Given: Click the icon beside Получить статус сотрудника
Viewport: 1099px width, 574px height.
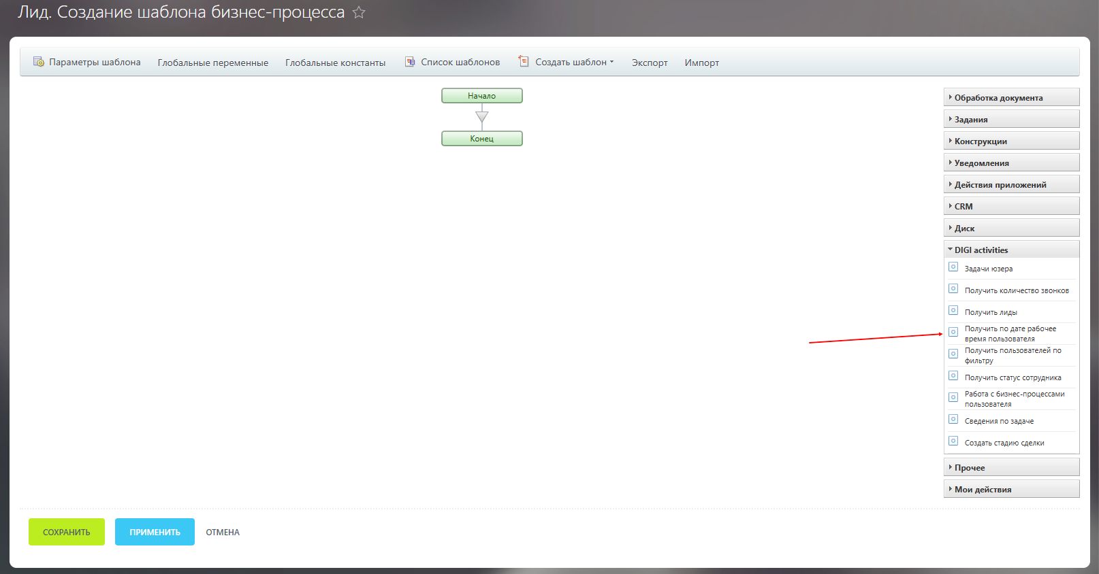Looking at the screenshot, I should (x=953, y=375).
